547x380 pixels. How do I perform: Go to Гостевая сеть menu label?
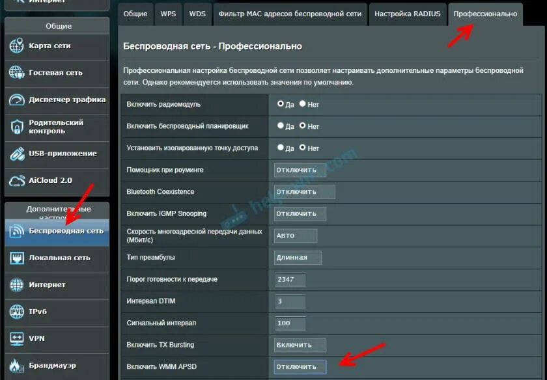coord(55,72)
